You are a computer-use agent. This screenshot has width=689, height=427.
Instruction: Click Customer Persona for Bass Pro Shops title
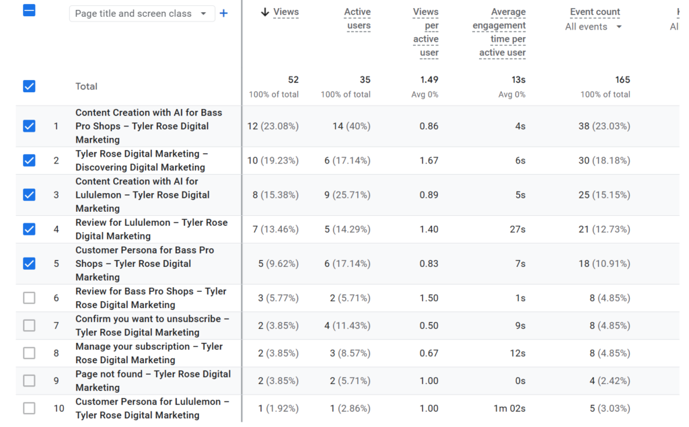[145, 264]
